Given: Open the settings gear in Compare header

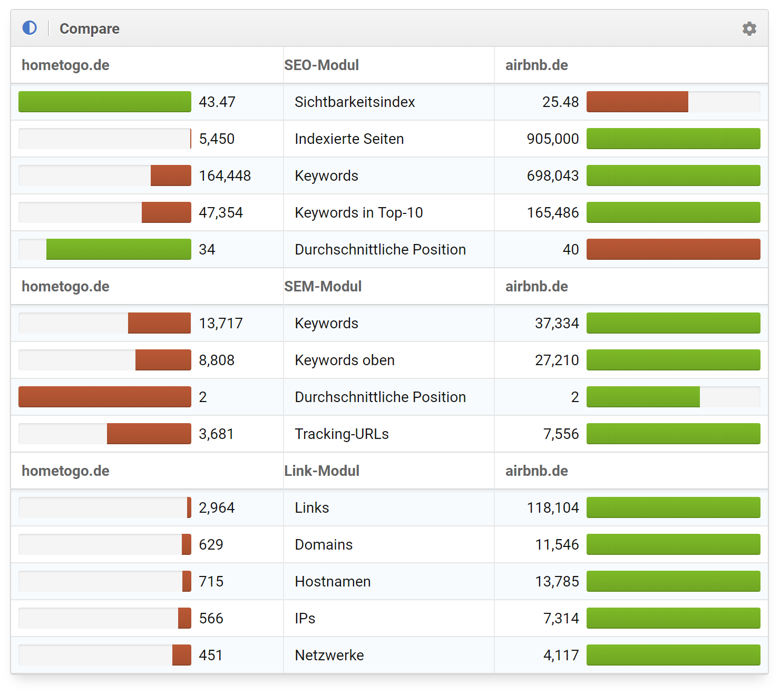Looking at the screenshot, I should click(x=749, y=28).
